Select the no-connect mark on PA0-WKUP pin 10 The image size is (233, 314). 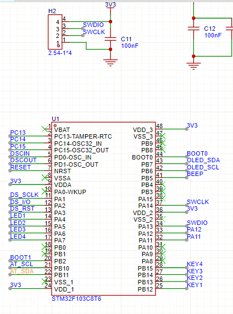tap(45, 191)
